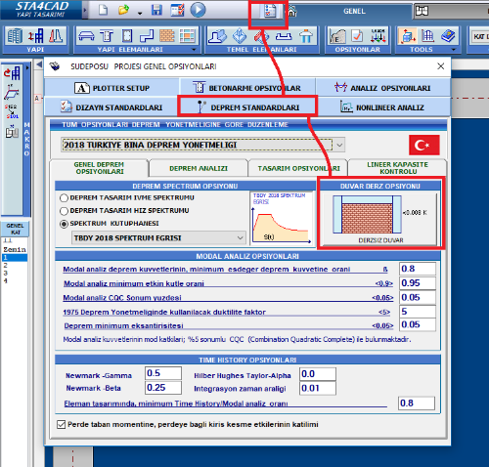The image size is (489, 467).
Task: Select Zemin in the floor list
Action: pos(15,249)
